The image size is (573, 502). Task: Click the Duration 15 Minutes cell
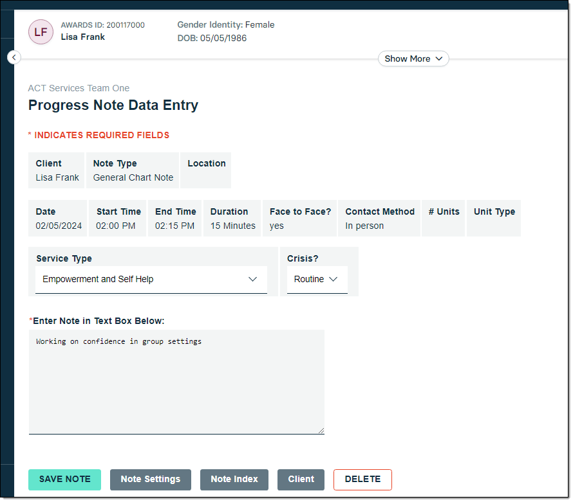coord(232,226)
